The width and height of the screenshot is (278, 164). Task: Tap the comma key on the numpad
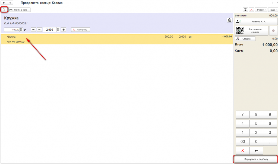tap(270, 142)
